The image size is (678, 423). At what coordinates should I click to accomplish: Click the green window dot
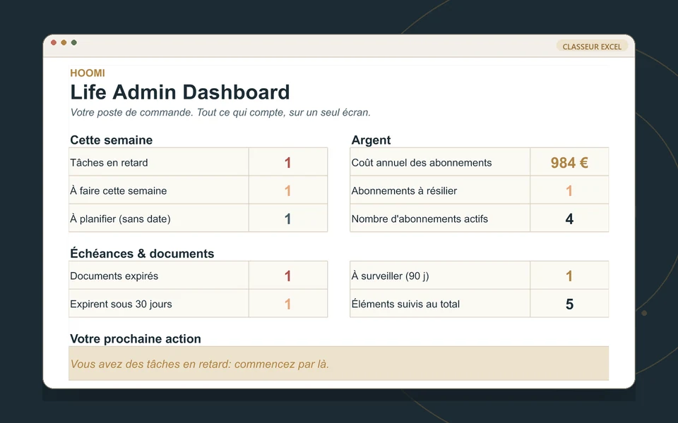coord(74,42)
